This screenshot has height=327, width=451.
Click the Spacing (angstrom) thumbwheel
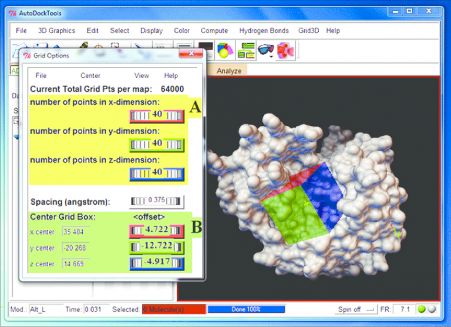[x=156, y=201]
